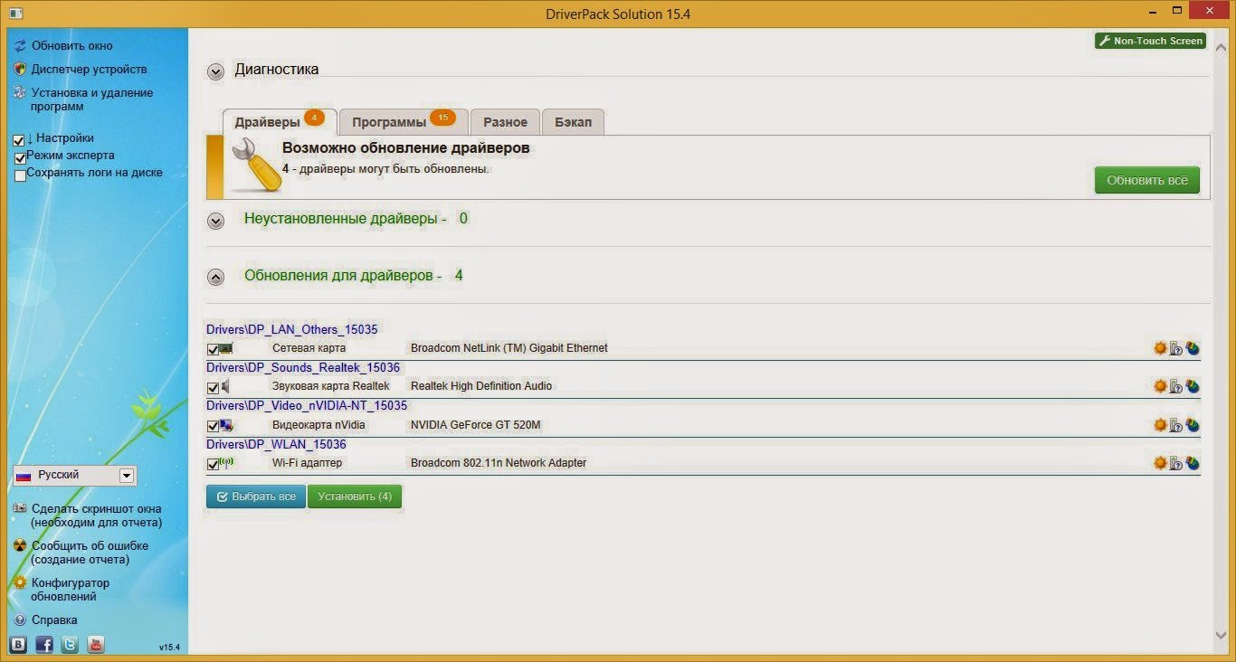
Task: Switch to the Программы tab
Action: (404, 122)
